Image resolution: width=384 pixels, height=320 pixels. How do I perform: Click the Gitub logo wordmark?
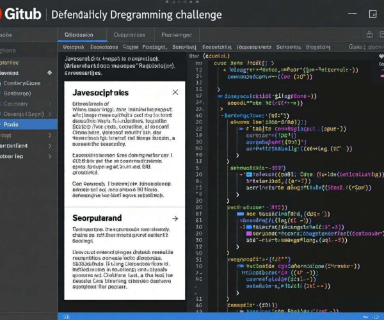[x=23, y=14]
